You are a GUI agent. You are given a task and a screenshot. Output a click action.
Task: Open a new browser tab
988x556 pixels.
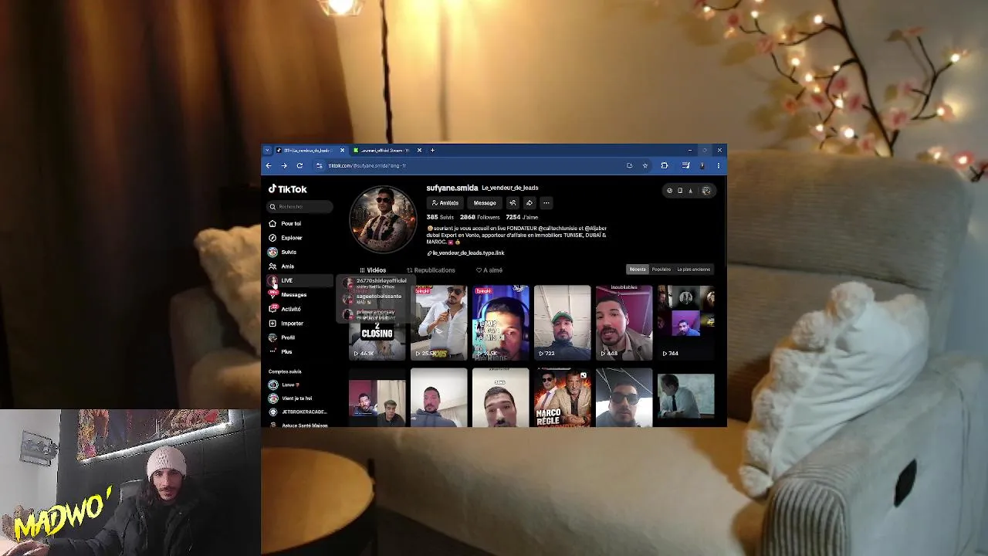pyautogui.click(x=433, y=151)
